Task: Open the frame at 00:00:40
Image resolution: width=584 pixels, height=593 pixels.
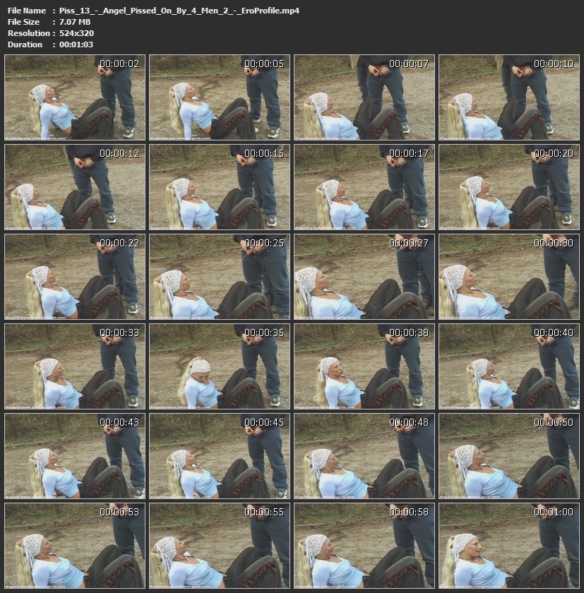Action: tap(509, 366)
